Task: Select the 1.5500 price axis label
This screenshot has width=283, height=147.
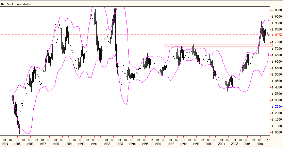Action: point(277,68)
